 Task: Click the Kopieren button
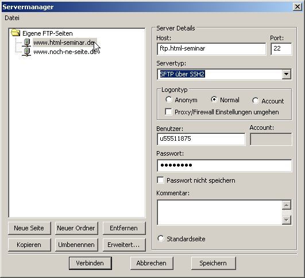[x=29, y=245]
